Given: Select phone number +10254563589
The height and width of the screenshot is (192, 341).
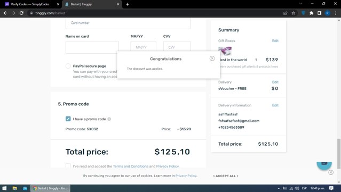Looking at the screenshot, I should 231,127.
